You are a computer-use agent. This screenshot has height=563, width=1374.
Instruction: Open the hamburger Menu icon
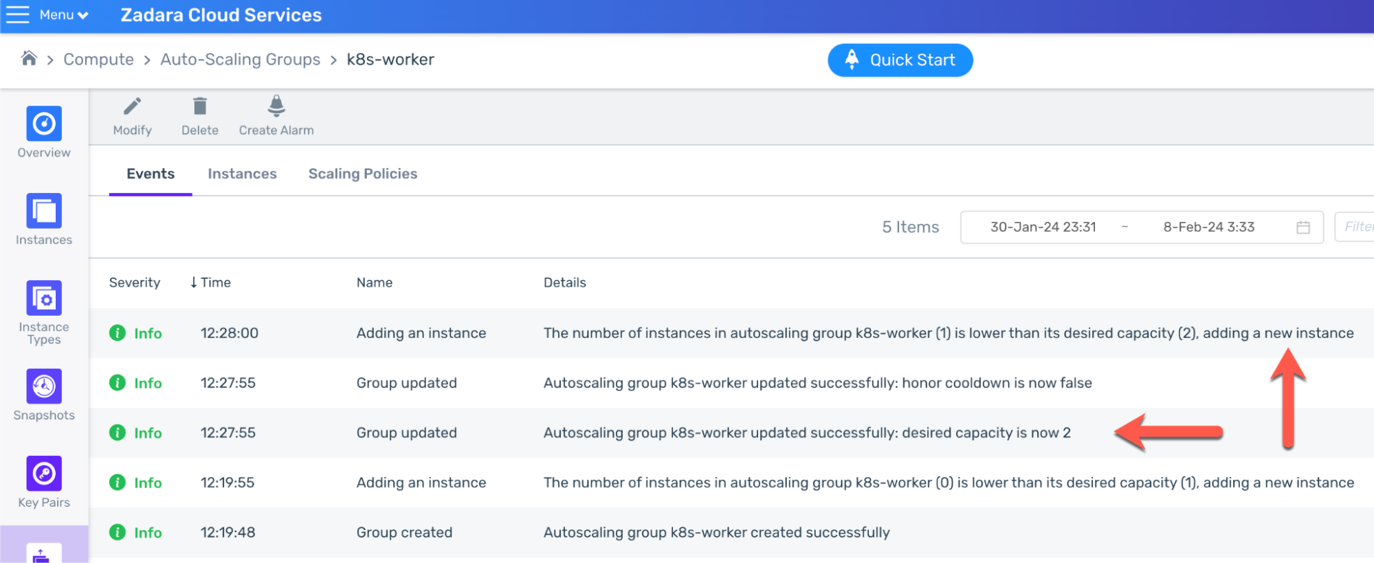(18, 14)
